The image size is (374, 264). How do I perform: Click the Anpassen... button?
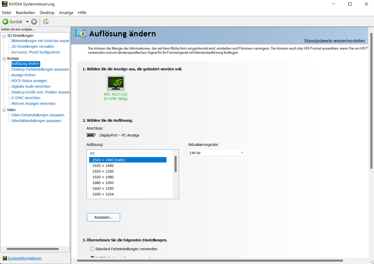(x=103, y=217)
